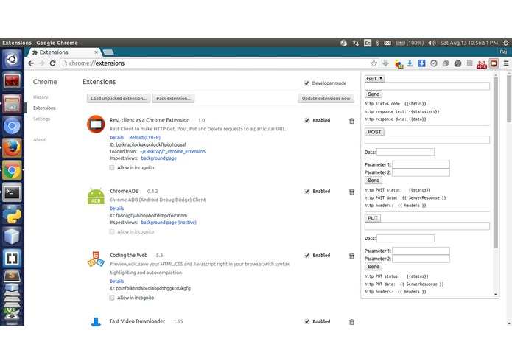The height and width of the screenshot is (364, 512).
Task: Open the Raj profile switcher
Action: click(x=503, y=52)
